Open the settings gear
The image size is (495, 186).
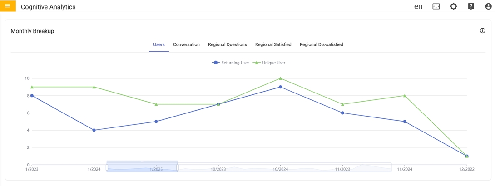coord(453,6)
